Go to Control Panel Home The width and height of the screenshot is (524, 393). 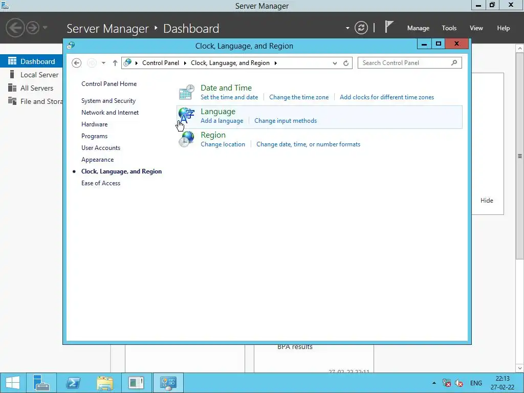pos(109,84)
